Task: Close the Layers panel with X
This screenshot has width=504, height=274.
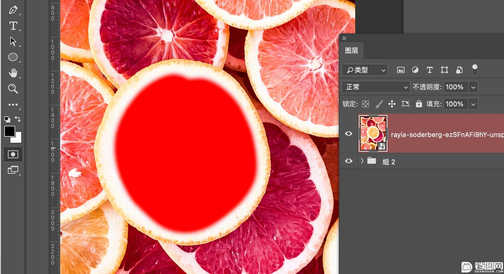Action: 344,38
